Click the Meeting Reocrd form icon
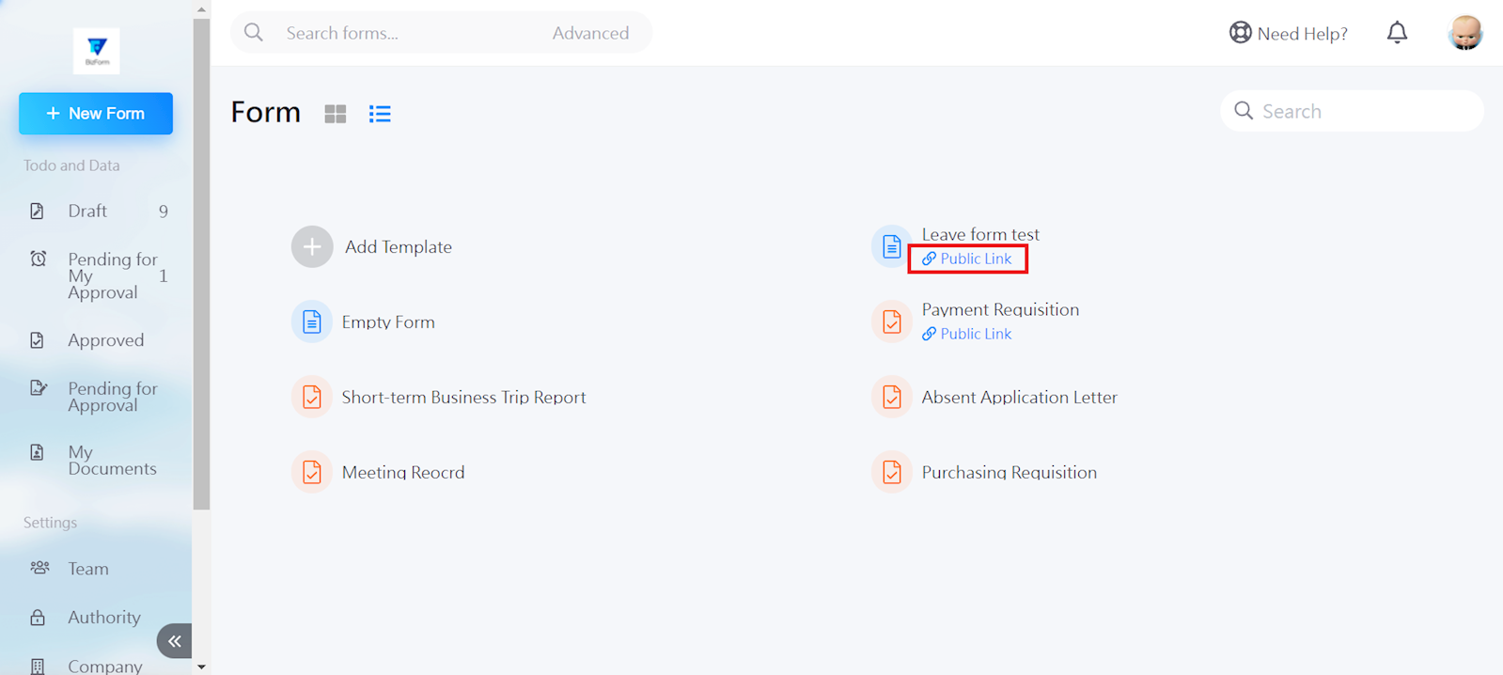This screenshot has width=1503, height=675. tap(312, 472)
